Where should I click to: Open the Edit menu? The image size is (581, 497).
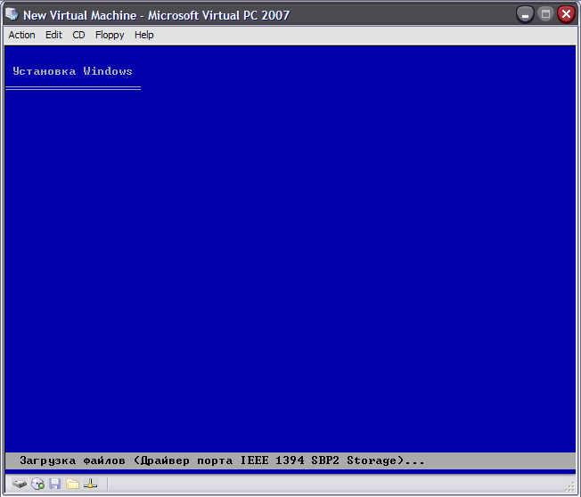(x=53, y=36)
